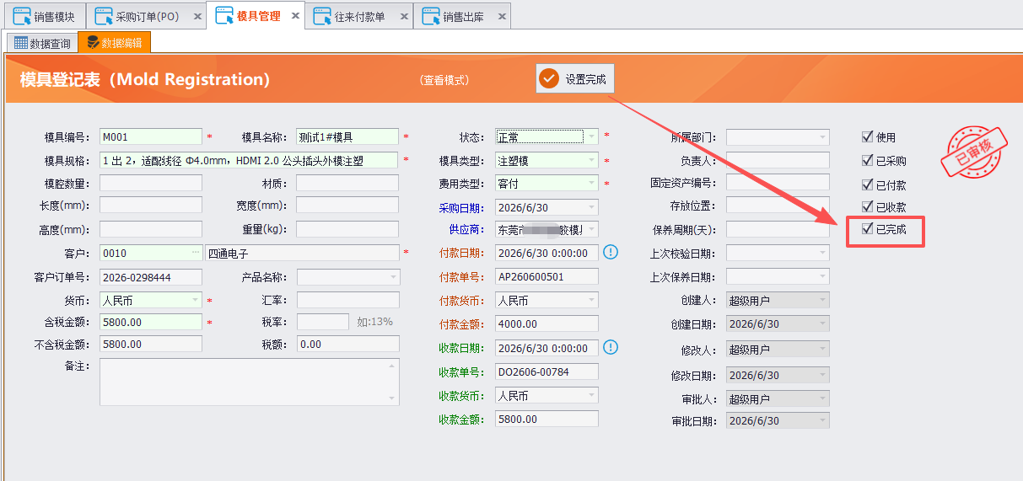
Task: Toggle the 已收款 checkbox
Action: (x=867, y=206)
